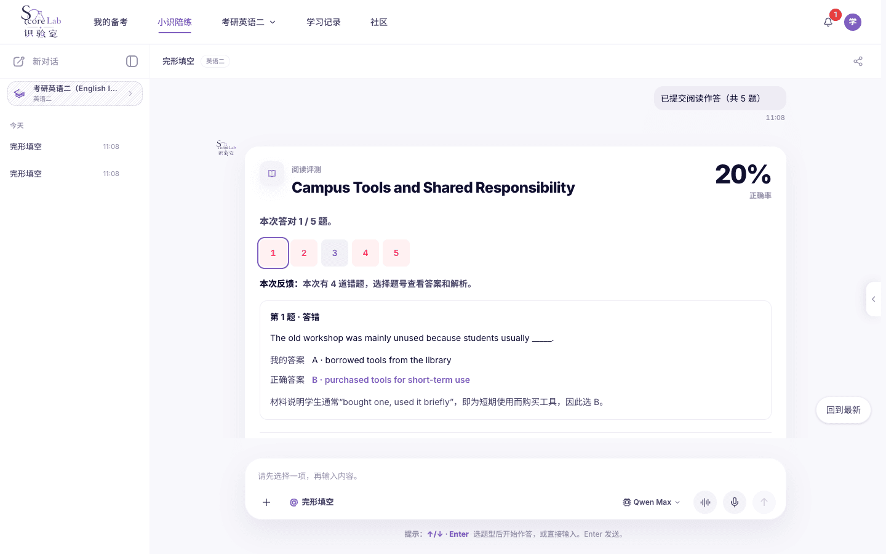Switch to the 小识陪练 tab

[x=175, y=22]
